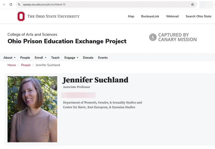Bookmark this page with star icon
Viewport: 215px width, 149px height.
tap(192, 5)
